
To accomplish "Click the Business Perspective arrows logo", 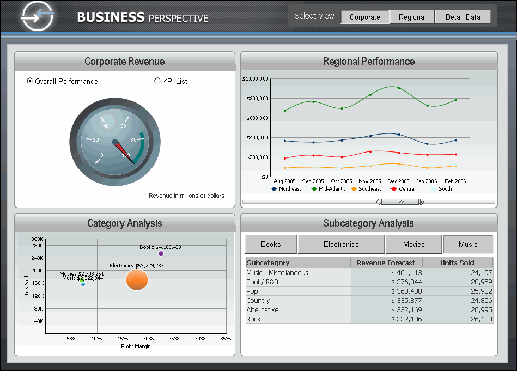I will (37, 16).
